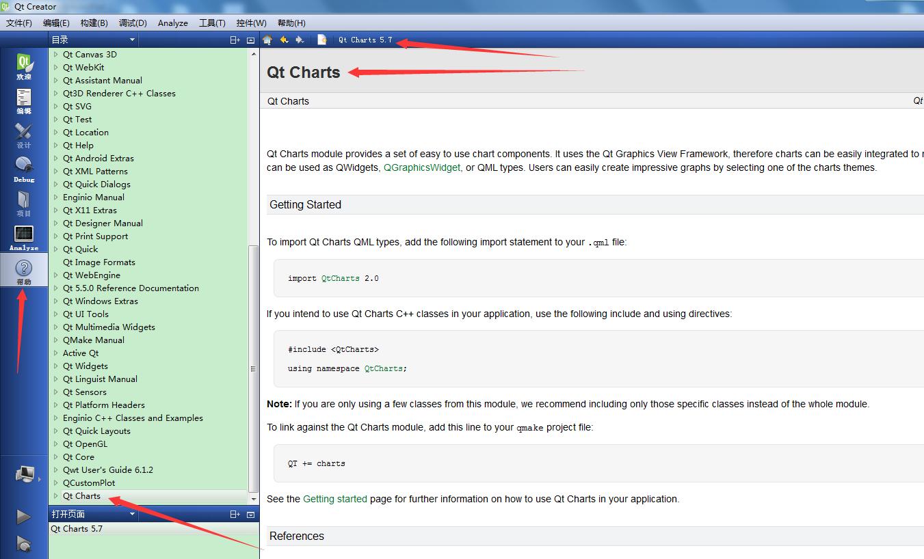Expand the Qt Core tree node
Viewport: 924px width, 559px height.
(56, 457)
